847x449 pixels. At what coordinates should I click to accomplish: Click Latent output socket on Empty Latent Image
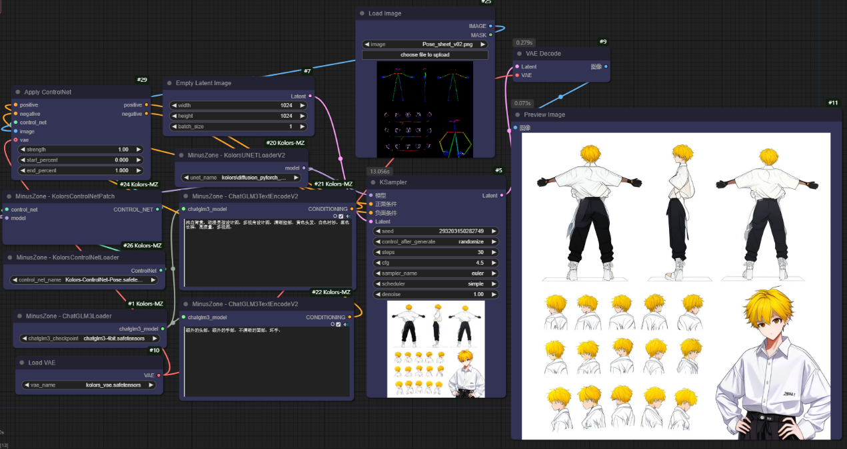(x=311, y=96)
